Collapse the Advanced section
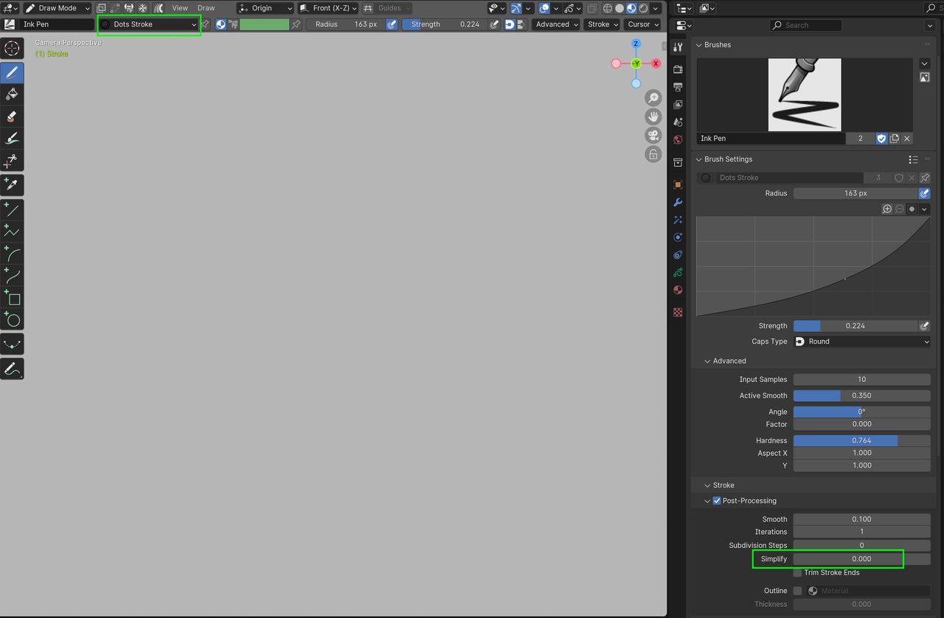This screenshot has height=618, width=944. tap(725, 361)
